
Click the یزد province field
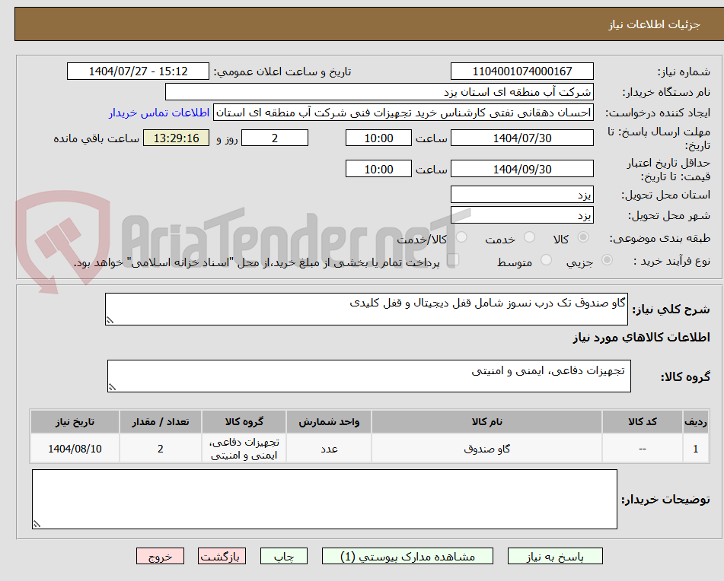pyautogui.click(x=521, y=194)
